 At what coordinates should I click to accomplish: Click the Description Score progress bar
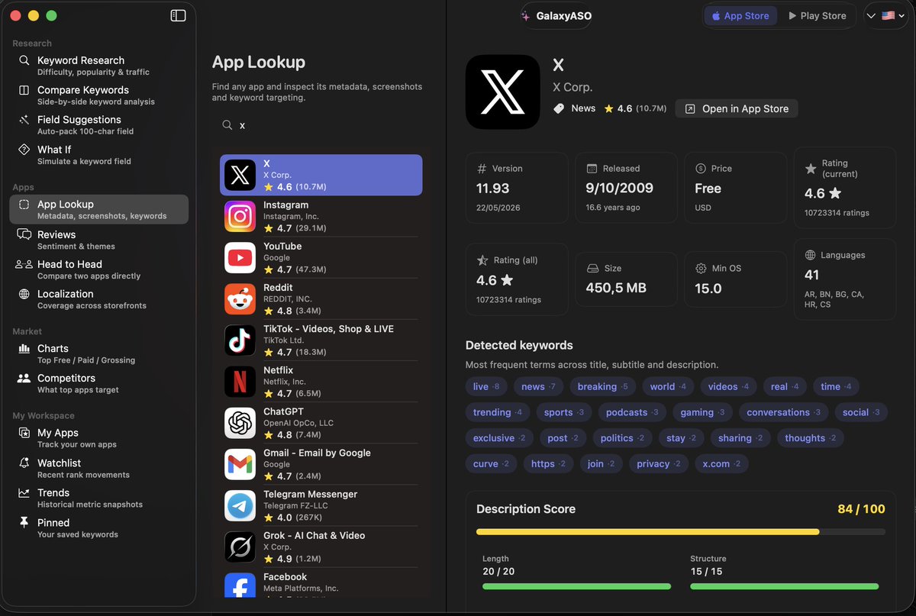click(x=681, y=531)
